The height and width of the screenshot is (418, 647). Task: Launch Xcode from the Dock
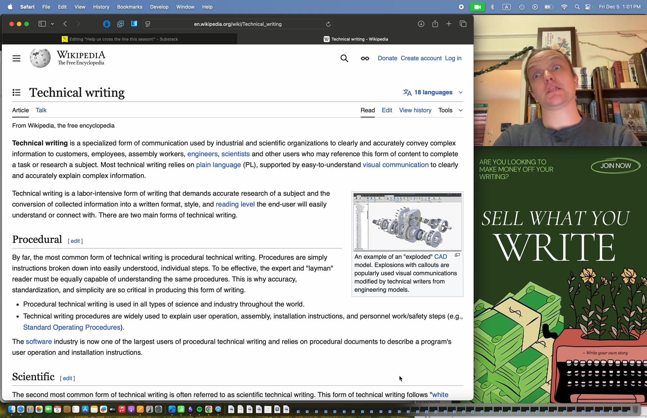[x=172, y=409]
